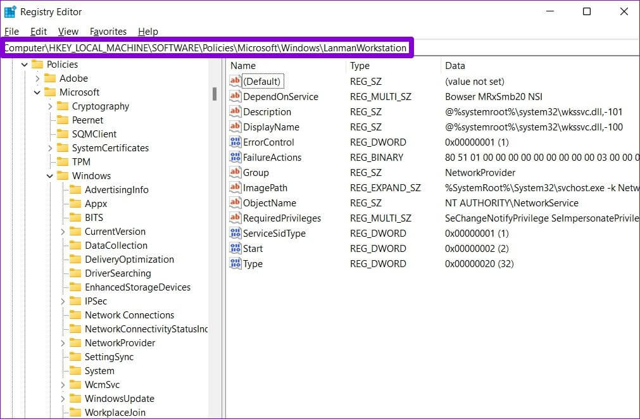The image size is (640, 419).
Task: Select the WorkplaceJoin key
Action: point(115,413)
